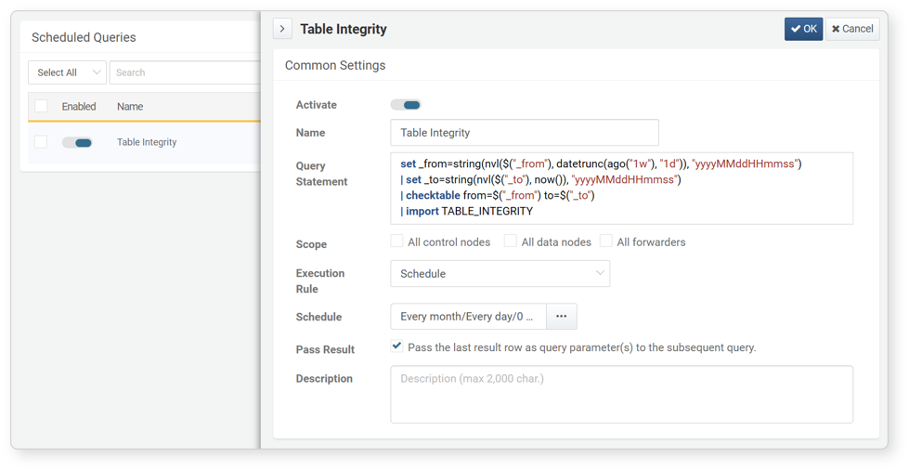909x470 pixels.
Task: Collapse the panel with the chevron icon
Action: tap(282, 29)
